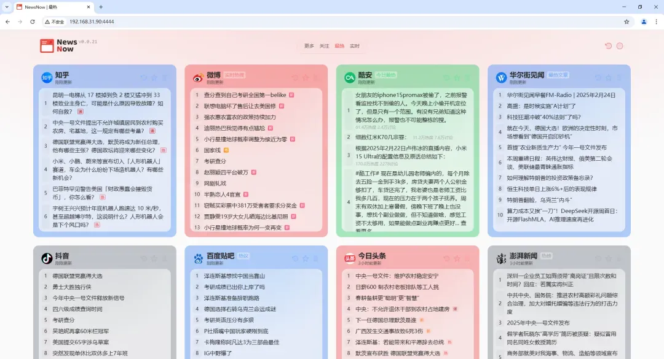Click the browser back arrow
Image resolution: width=664 pixels, height=359 pixels.
[7, 21]
